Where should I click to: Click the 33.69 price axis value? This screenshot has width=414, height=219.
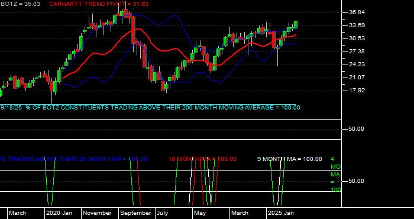coord(357,25)
